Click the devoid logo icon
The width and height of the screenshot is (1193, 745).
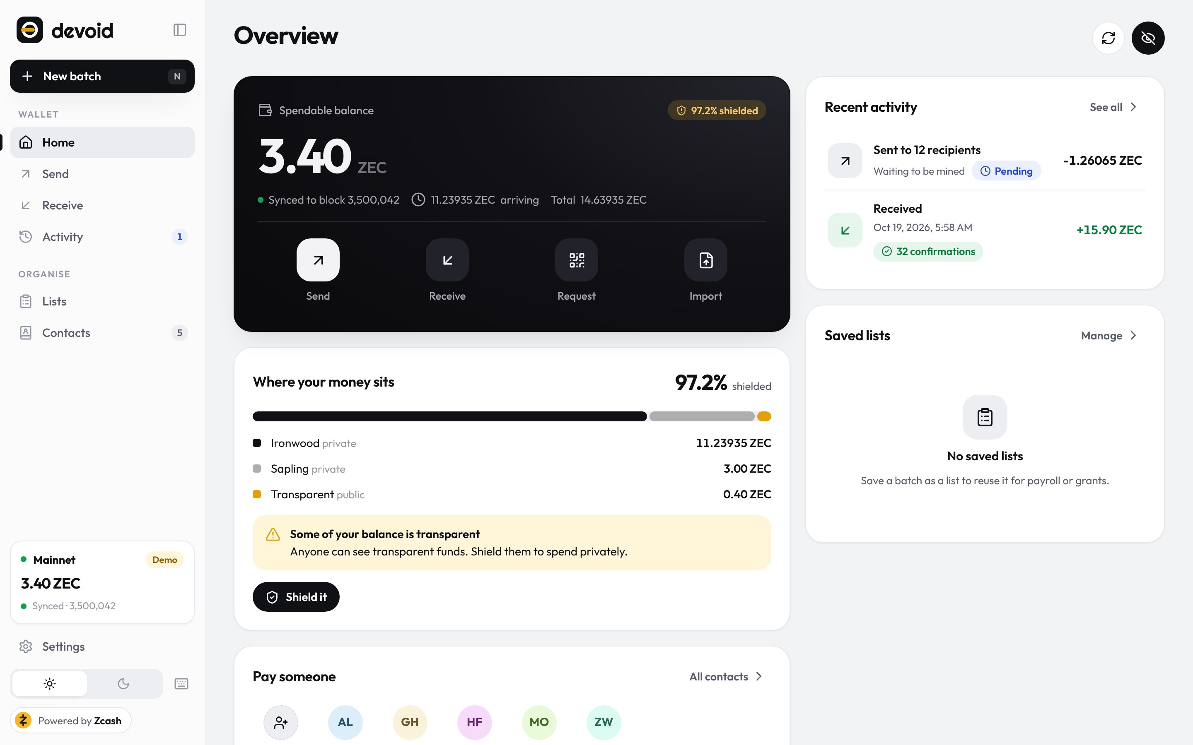coord(29,30)
